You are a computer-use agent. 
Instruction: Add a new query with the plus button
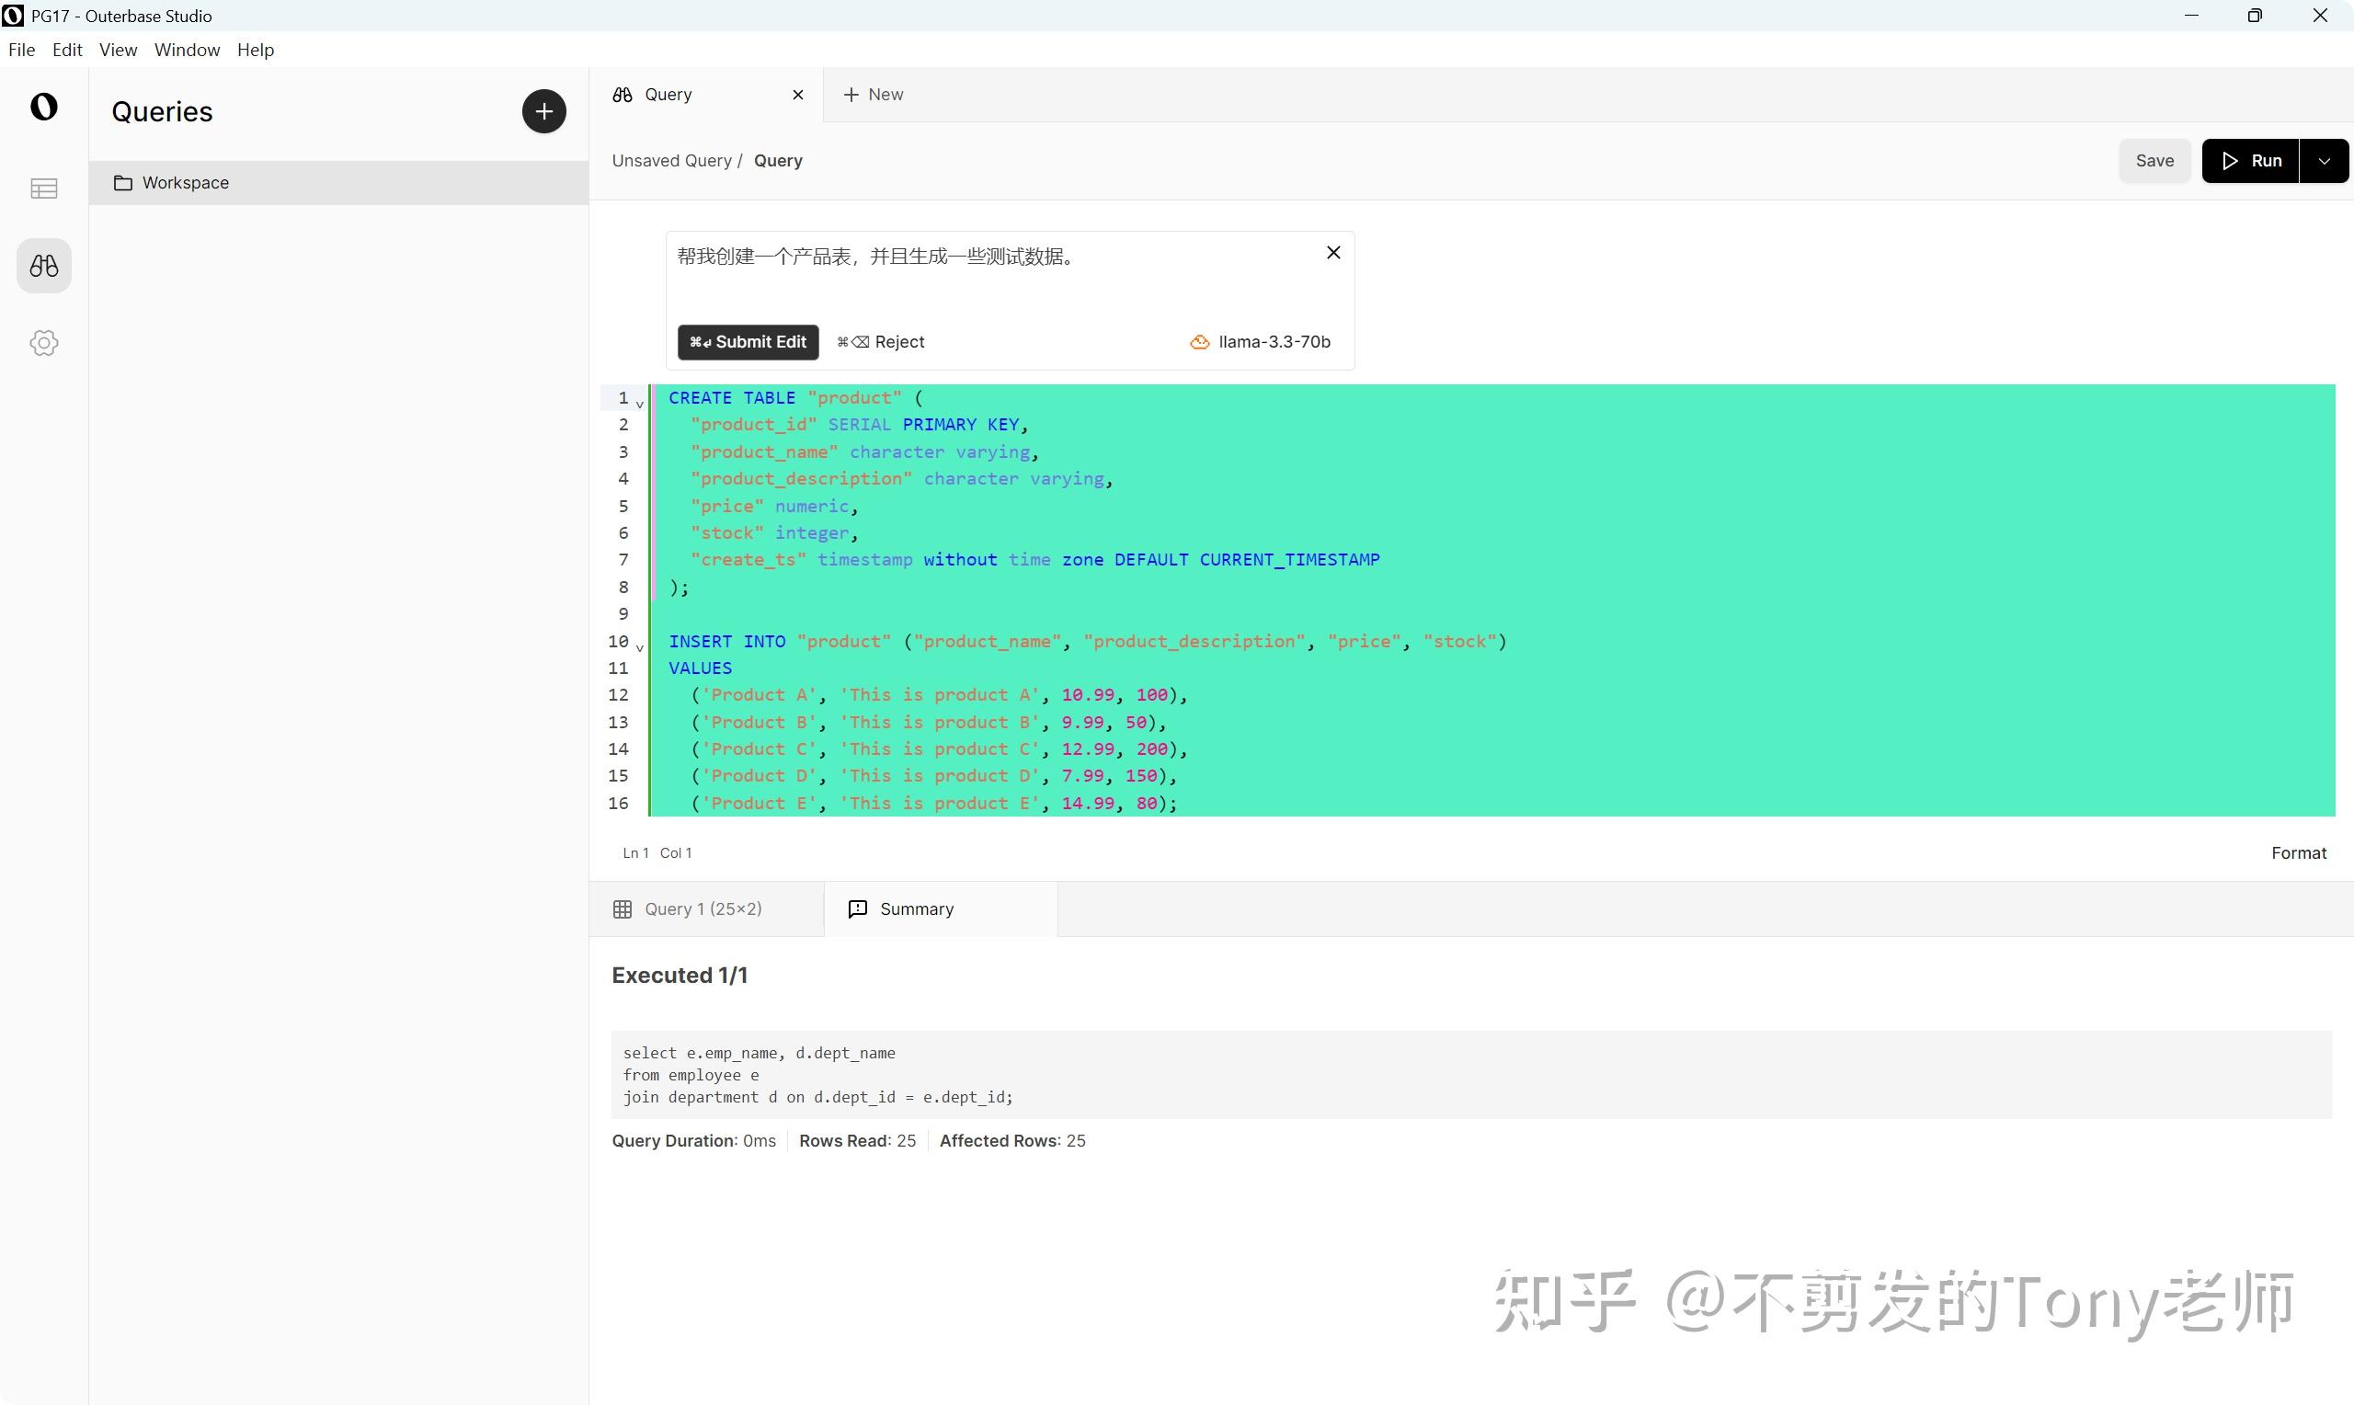(543, 111)
